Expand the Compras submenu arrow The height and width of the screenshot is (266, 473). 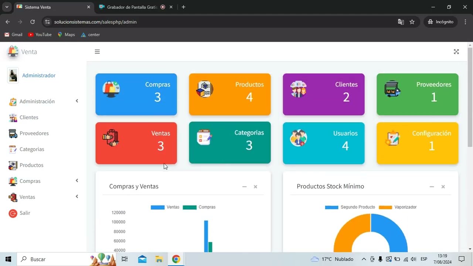(x=77, y=180)
